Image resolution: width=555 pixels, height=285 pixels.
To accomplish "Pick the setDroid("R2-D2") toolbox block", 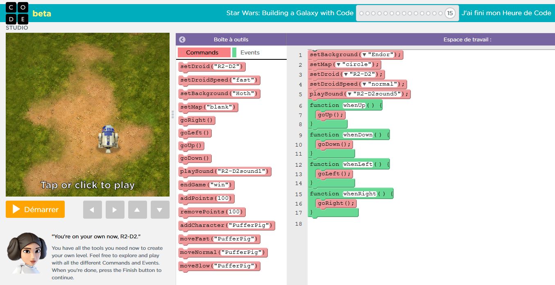I will [212, 66].
